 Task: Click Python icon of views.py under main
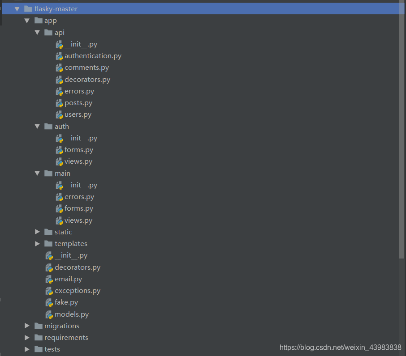pos(60,220)
